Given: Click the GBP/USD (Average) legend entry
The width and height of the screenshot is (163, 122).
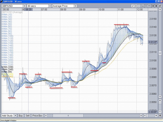Looking at the screenshot, I should [12, 12].
